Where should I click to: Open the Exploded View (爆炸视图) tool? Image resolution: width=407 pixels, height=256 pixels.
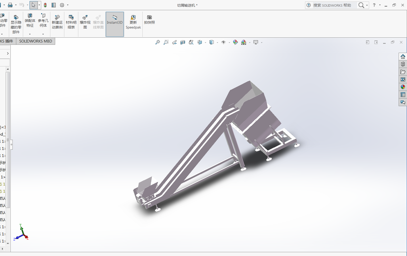pos(85,22)
